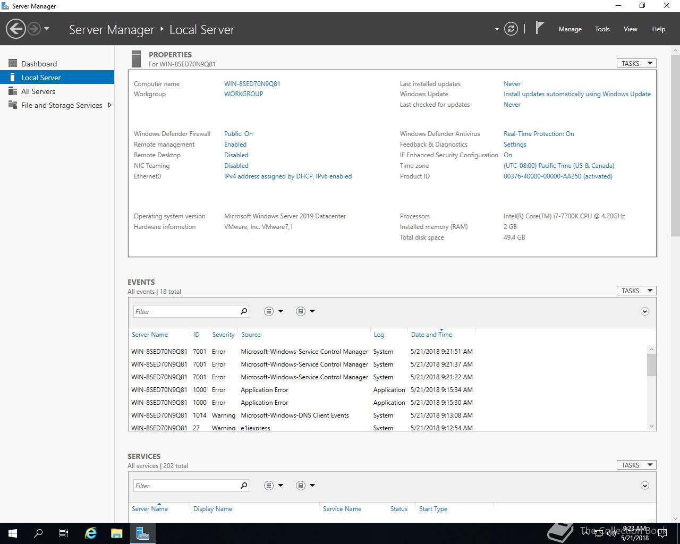Click the Product ID activated link

pos(558,176)
